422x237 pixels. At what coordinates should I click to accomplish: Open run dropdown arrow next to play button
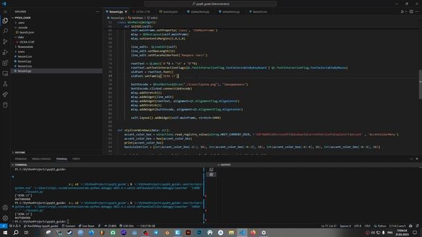tap(406, 12)
